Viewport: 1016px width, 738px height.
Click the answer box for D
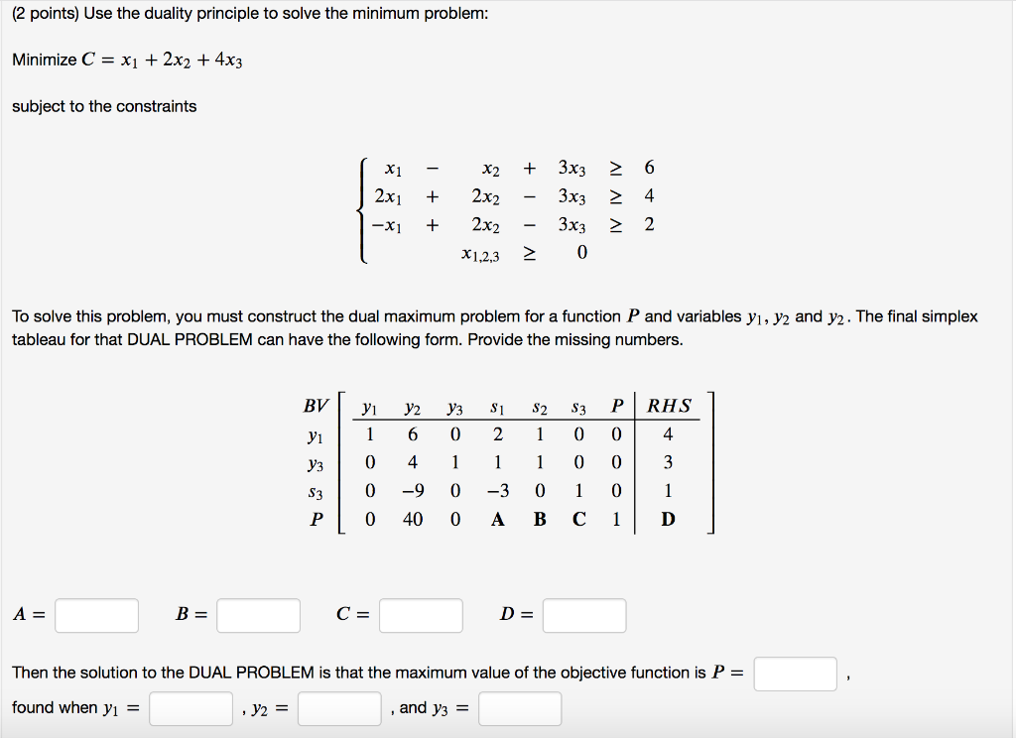pos(583,615)
